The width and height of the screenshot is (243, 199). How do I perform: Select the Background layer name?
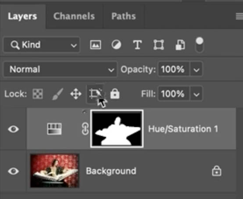(111, 171)
